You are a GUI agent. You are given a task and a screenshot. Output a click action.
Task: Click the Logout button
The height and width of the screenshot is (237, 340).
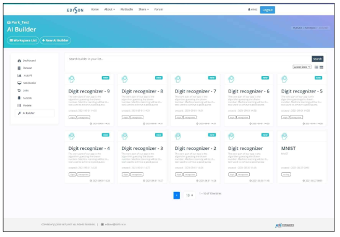coord(267,10)
